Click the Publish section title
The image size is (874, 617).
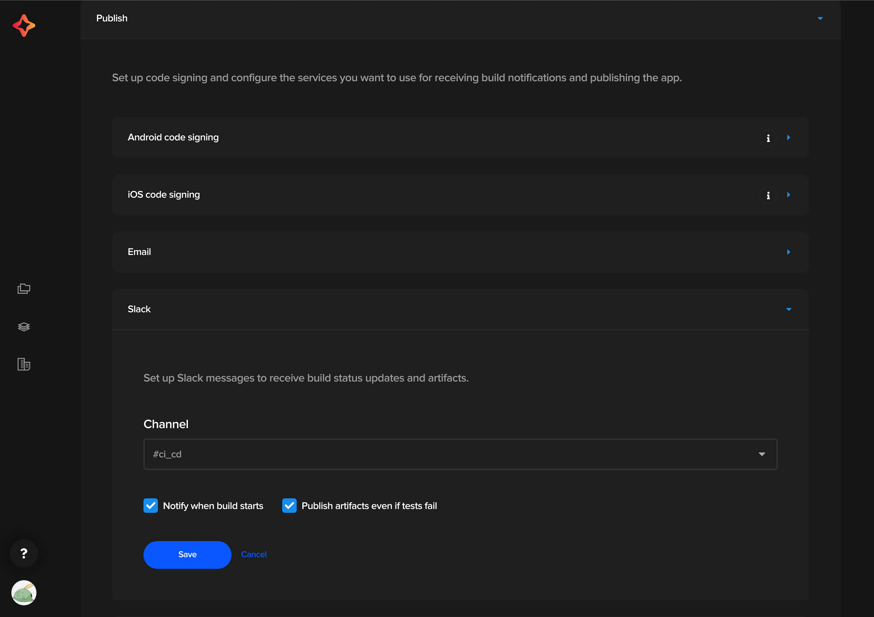[112, 18]
